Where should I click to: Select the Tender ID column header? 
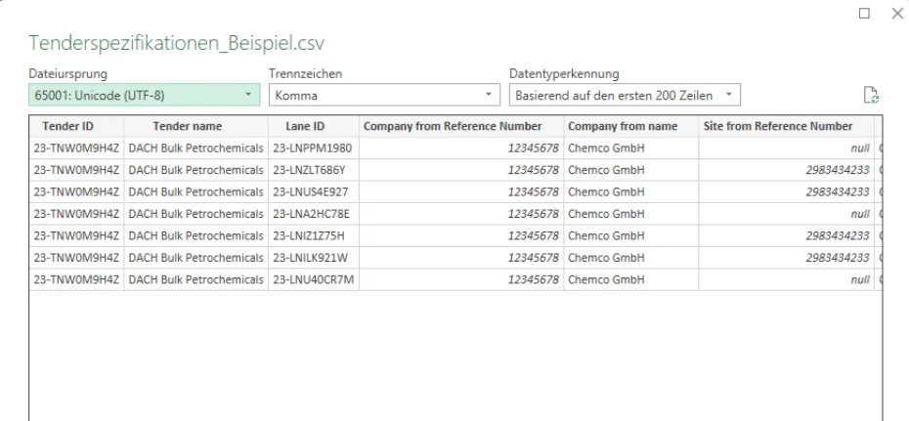76,126
